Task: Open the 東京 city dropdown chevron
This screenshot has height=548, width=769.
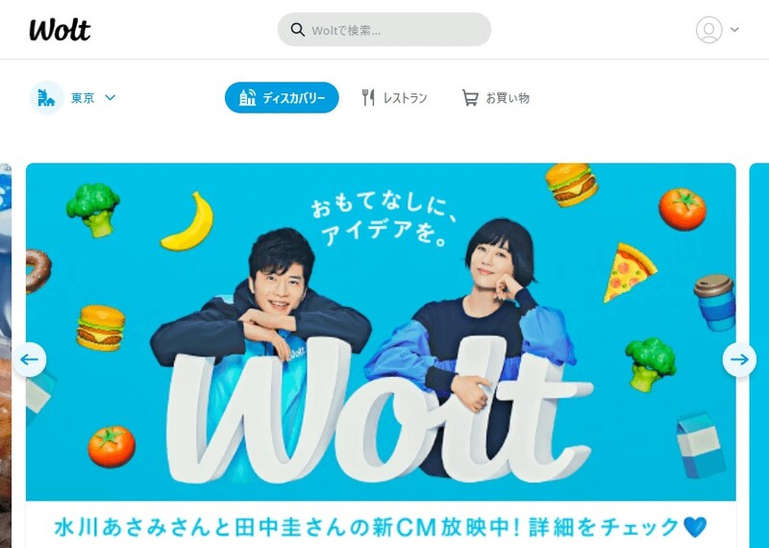Action: point(111,98)
